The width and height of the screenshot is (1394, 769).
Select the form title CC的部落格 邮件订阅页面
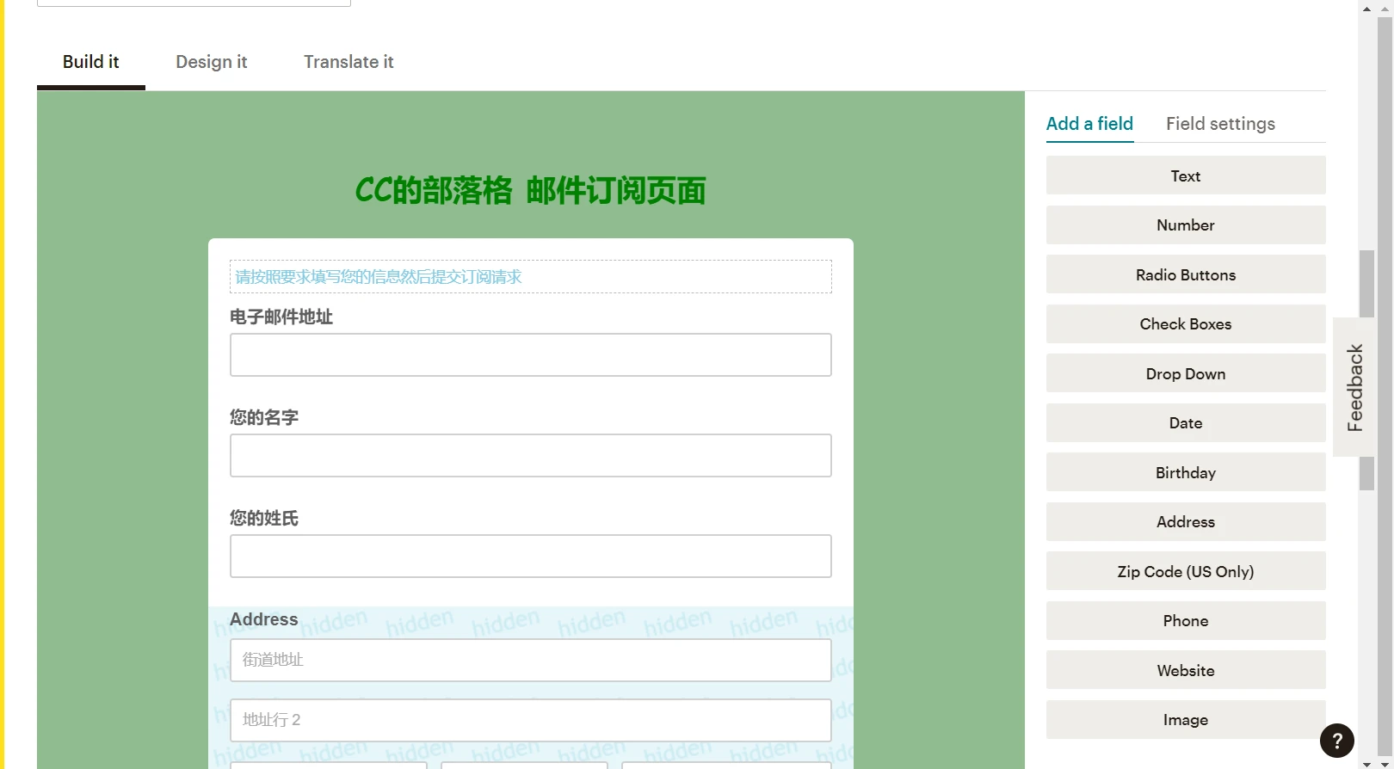coord(530,190)
